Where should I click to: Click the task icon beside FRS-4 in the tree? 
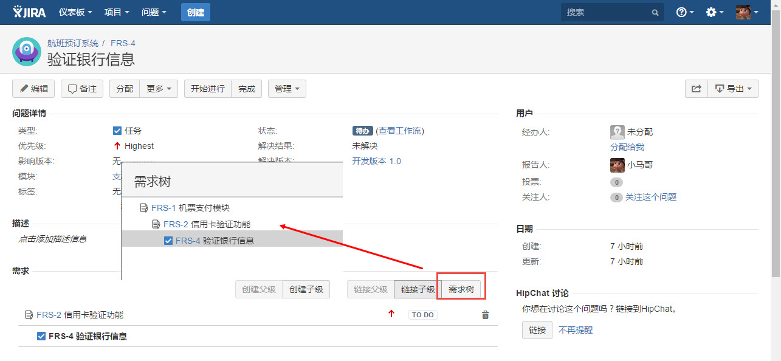[168, 241]
